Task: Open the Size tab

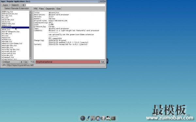Action: pos(58,8)
